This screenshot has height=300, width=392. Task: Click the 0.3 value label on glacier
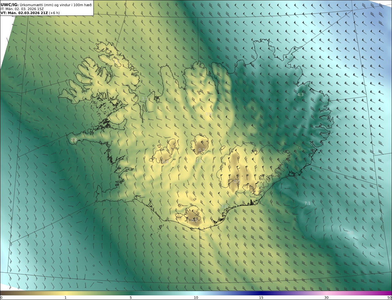click(x=202, y=150)
